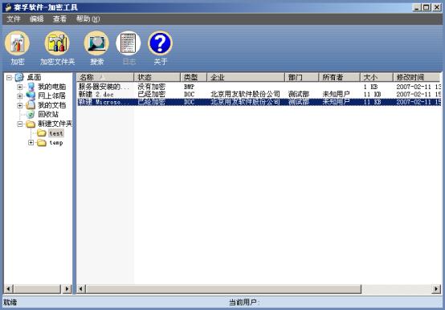The image size is (445, 310).
Task: Expand the 我的文档 tree node
Action: (20, 105)
